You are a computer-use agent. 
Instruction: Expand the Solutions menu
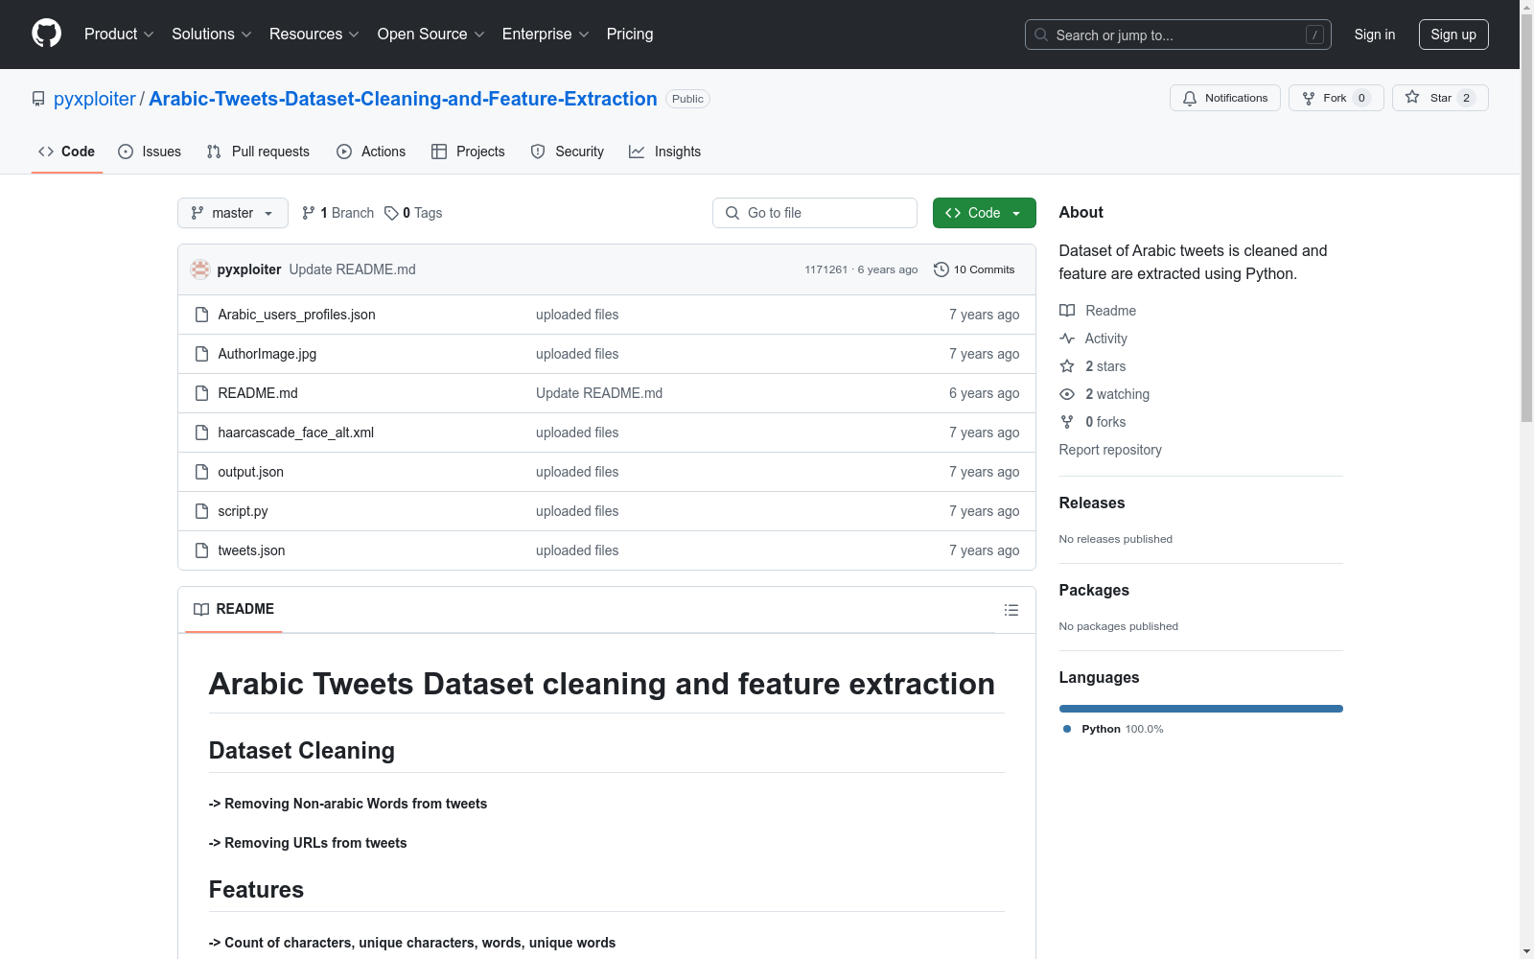pos(212,34)
